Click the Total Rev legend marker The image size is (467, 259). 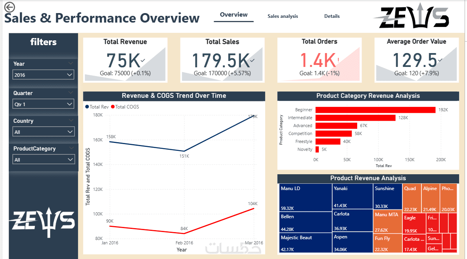[x=87, y=107]
